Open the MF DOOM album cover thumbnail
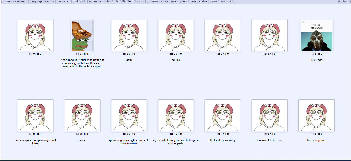The height and width of the screenshot is (161, 351). [317, 35]
